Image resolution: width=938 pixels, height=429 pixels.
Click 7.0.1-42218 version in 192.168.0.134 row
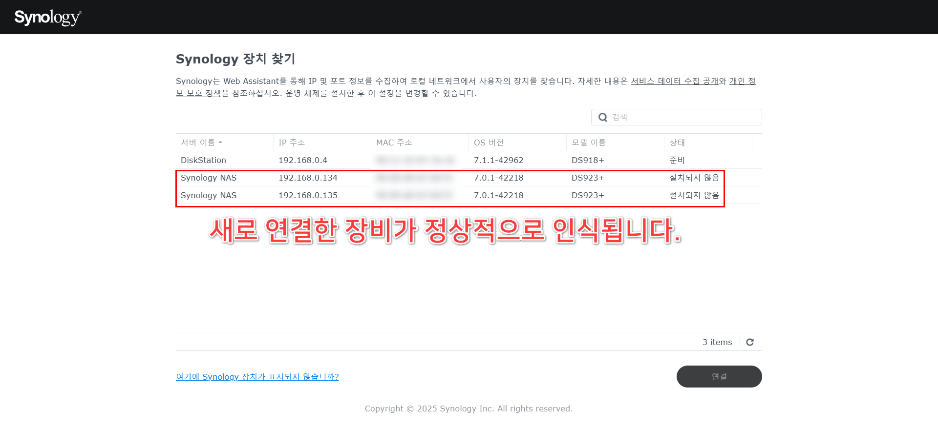(x=499, y=178)
